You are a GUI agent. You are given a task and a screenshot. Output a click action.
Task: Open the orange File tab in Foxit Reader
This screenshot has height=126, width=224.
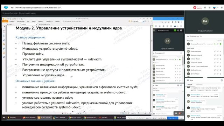5,21
